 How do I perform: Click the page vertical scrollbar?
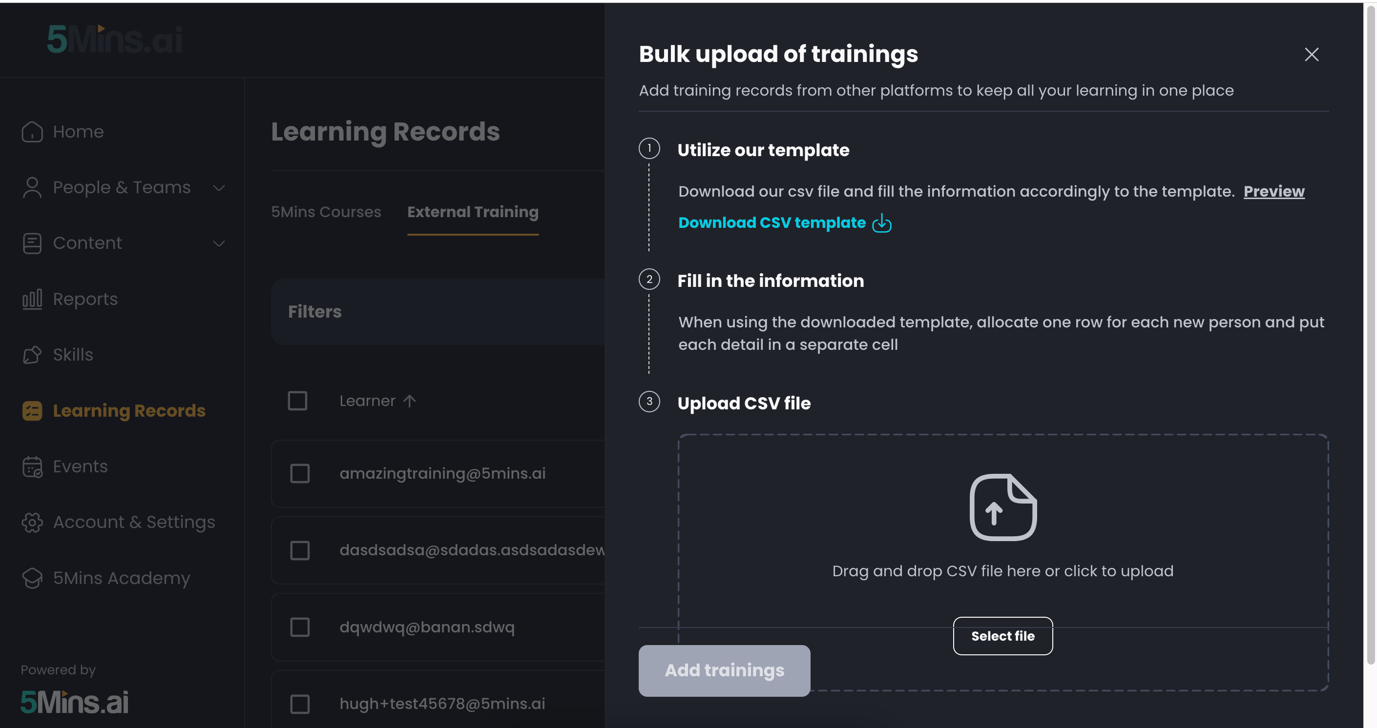[1371, 333]
